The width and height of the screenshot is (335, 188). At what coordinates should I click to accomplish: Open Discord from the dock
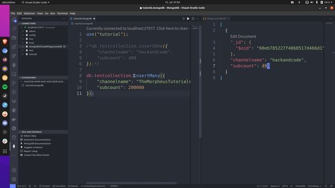[5, 123]
